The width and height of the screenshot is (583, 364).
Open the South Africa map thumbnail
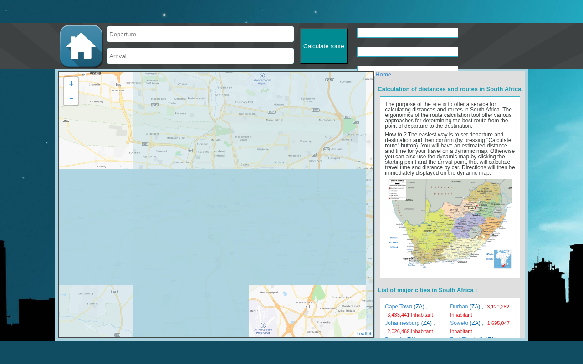[x=450, y=224]
